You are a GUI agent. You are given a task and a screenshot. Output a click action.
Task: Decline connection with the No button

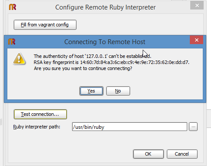tap(118, 91)
